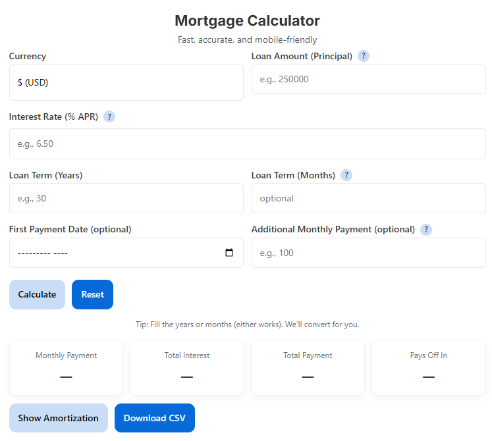492x441 pixels.
Task: Focus the Interest Rate input field
Action: coord(247,143)
